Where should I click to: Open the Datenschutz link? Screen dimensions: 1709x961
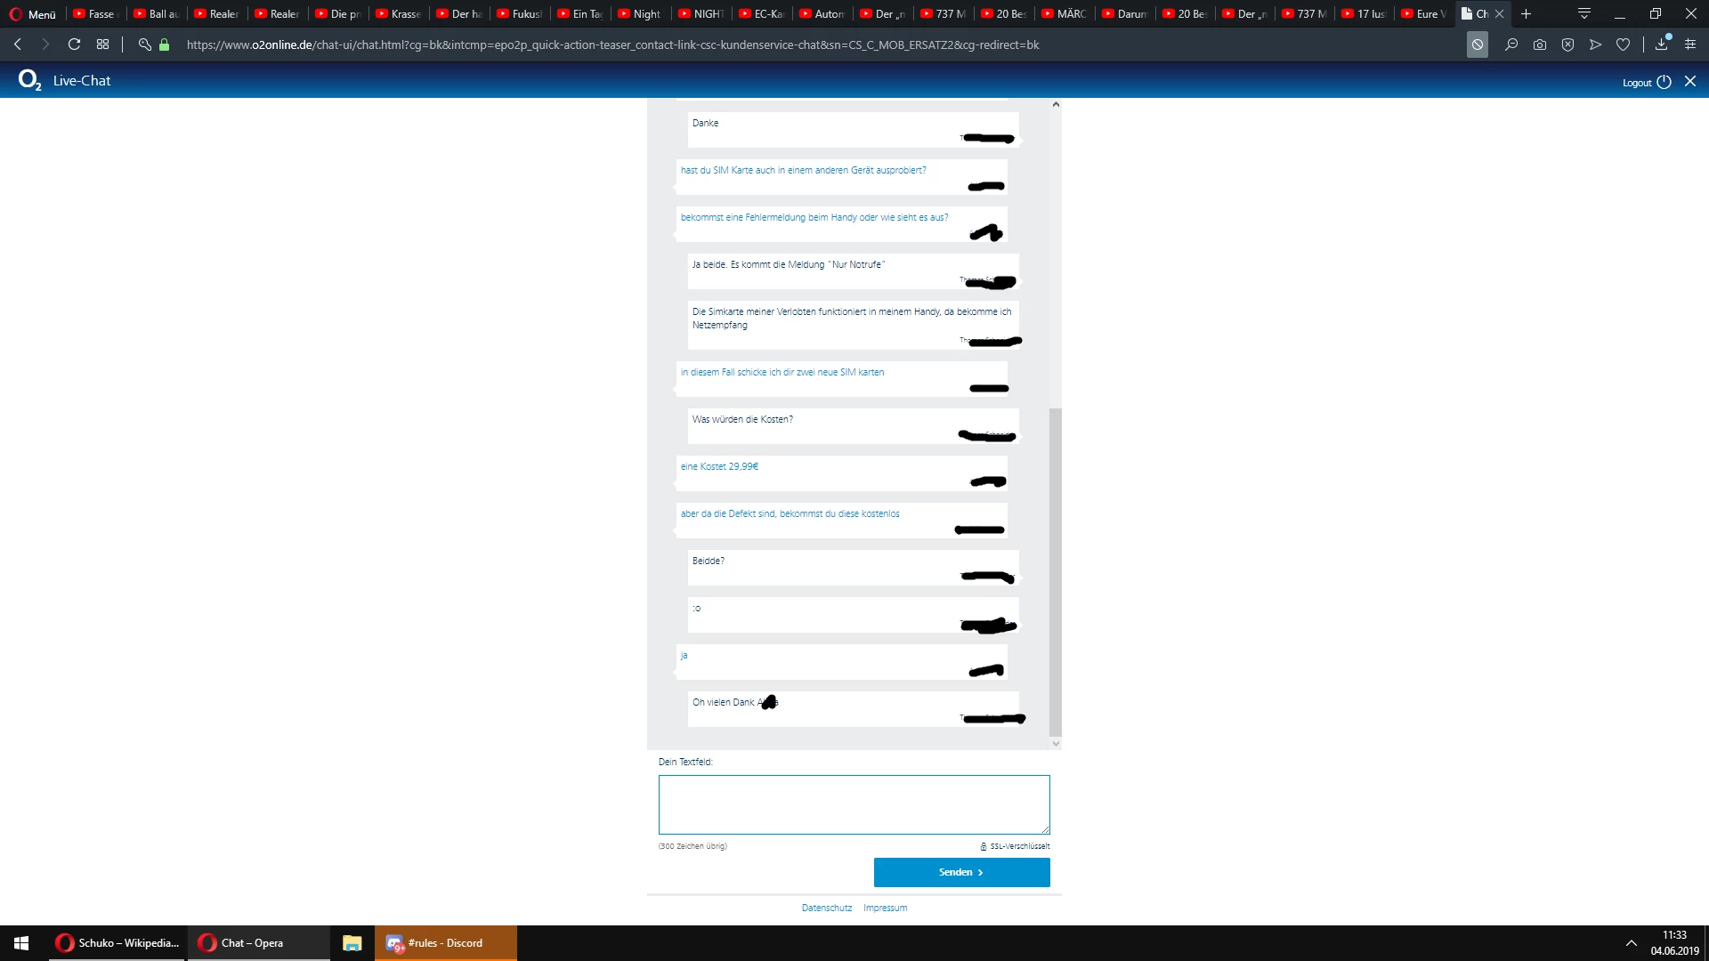pyautogui.click(x=826, y=908)
